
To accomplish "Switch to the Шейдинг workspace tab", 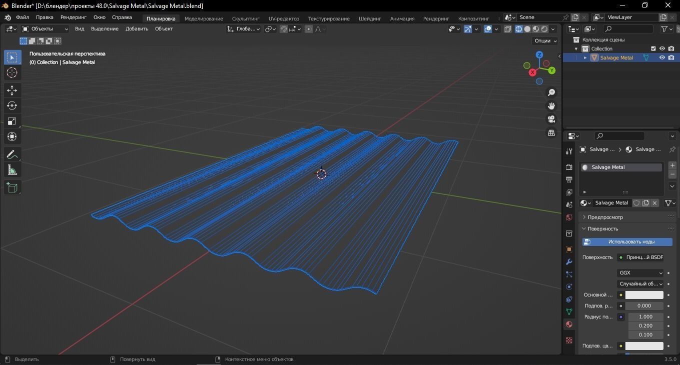I will 370,18.
